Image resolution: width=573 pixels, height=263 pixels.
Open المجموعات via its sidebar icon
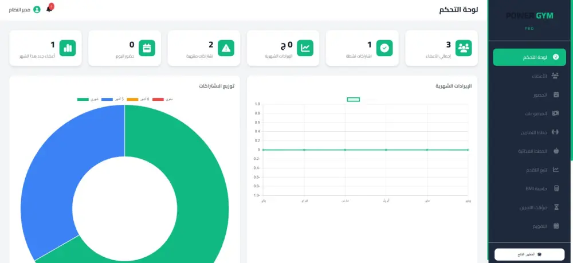(555, 113)
